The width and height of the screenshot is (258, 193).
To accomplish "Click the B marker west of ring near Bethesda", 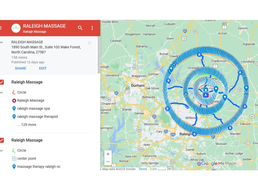I will coord(168,81).
